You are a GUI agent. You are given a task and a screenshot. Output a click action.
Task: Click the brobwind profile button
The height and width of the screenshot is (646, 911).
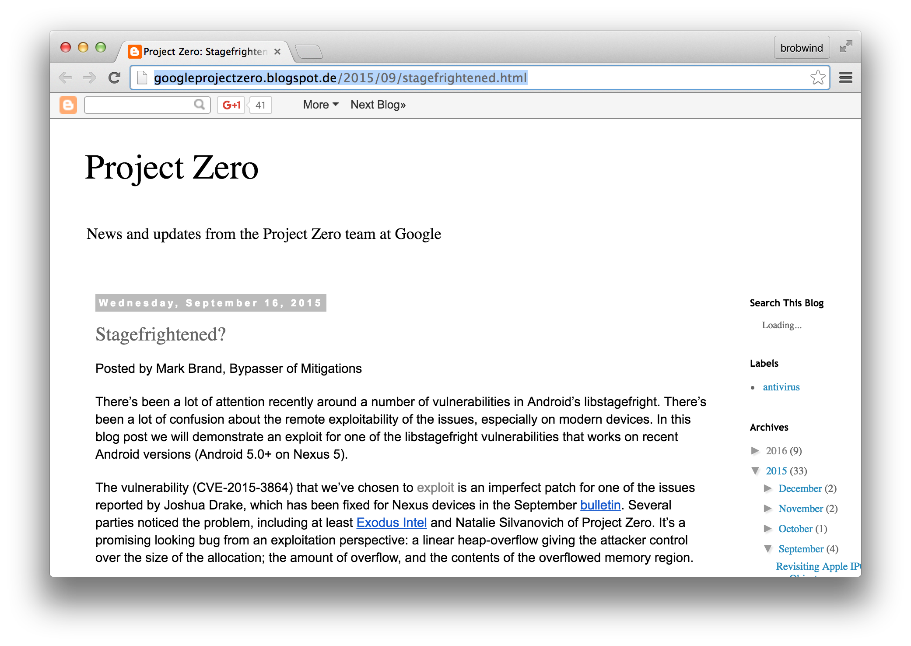click(802, 48)
